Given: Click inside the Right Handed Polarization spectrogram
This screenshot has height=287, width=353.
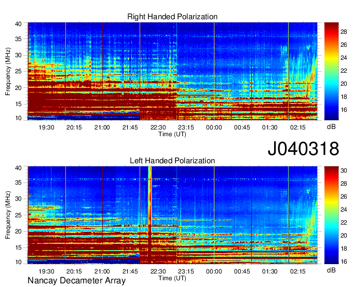Looking at the screenshot, I should pos(172,71).
